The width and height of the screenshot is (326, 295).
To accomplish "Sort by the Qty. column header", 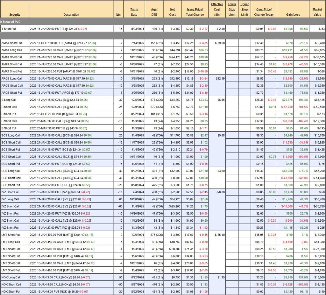I will [x=118, y=15].
